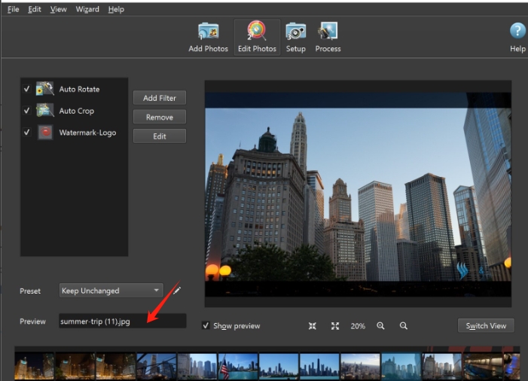The width and height of the screenshot is (528, 381).
Task: Click the 20% zoom level value
Action: tap(358, 326)
